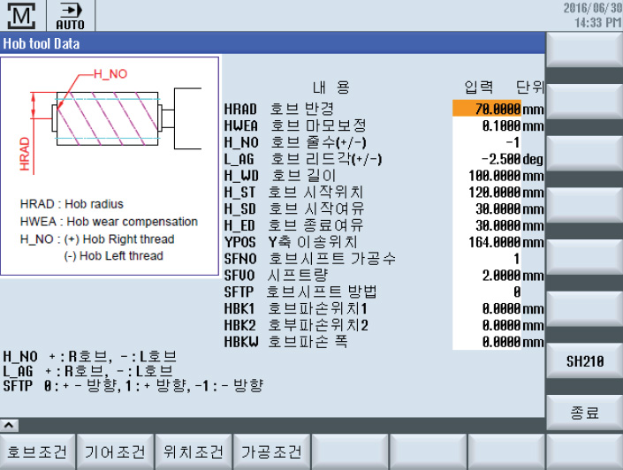Click the SFTP shift method value field

(487, 292)
